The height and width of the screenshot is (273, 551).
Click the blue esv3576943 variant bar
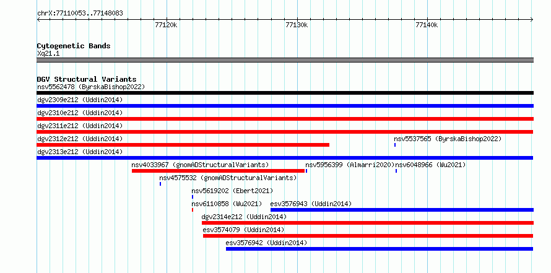[402, 210]
